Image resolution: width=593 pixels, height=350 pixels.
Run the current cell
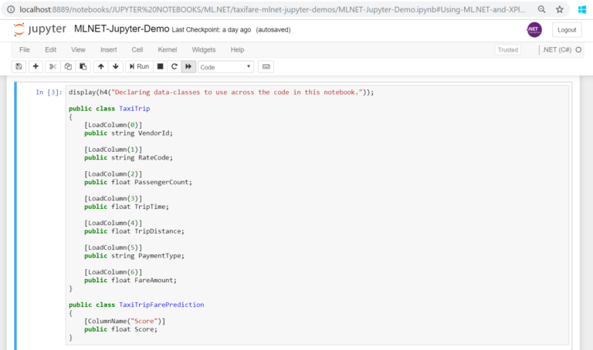pos(139,66)
